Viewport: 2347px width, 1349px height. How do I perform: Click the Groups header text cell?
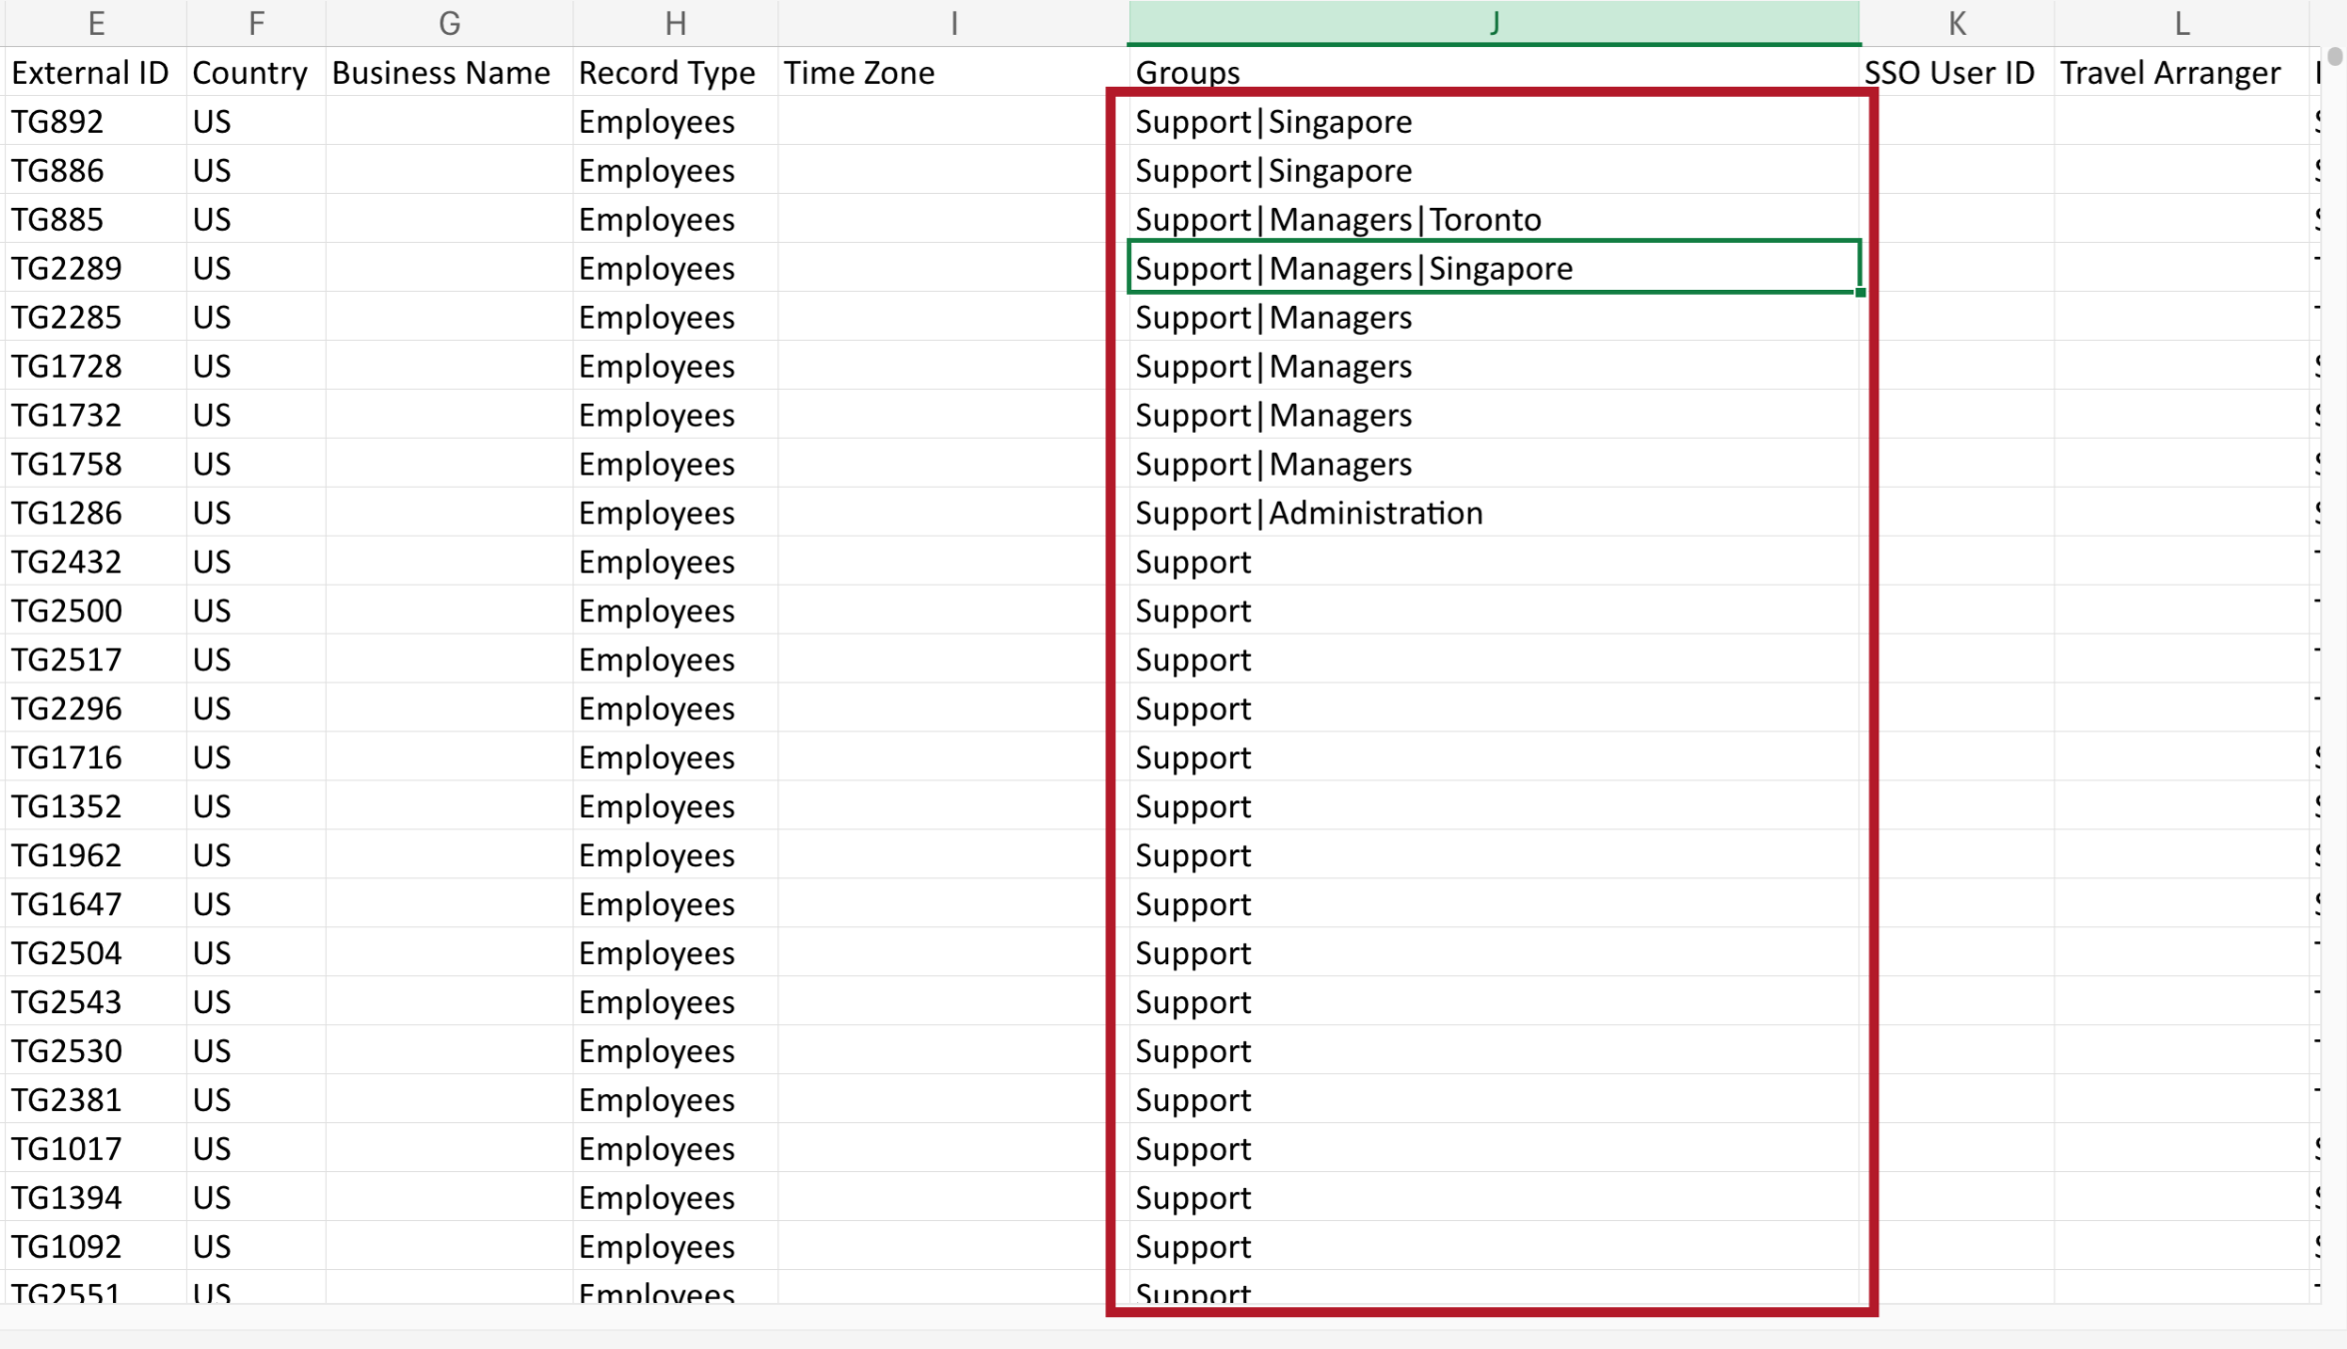1187,72
